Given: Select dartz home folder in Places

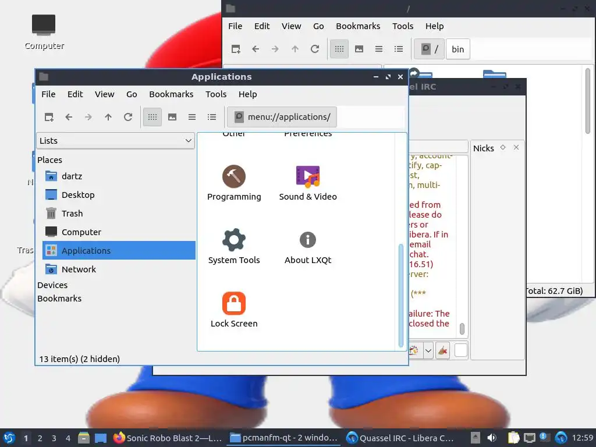Looking at the screenshot, I should pos(119,176).
